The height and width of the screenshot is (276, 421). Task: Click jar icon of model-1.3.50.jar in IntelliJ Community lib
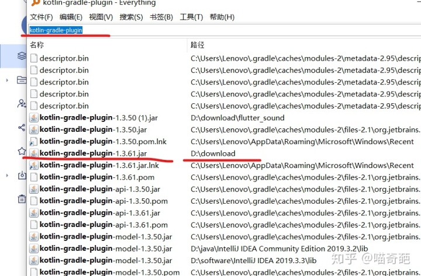point(34,249)
